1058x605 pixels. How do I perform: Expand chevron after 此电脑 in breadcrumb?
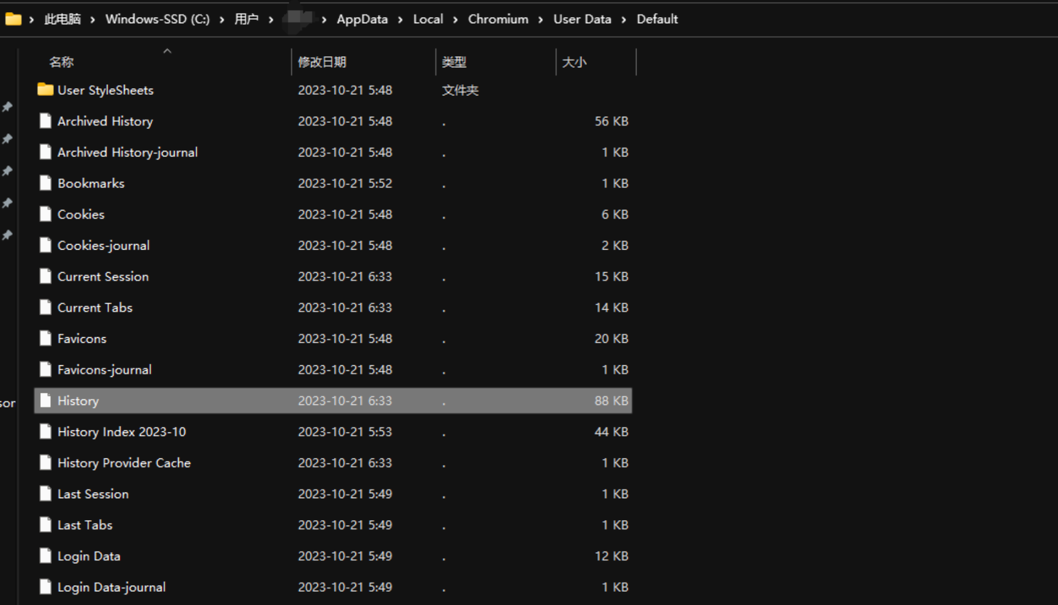point(93,20)
